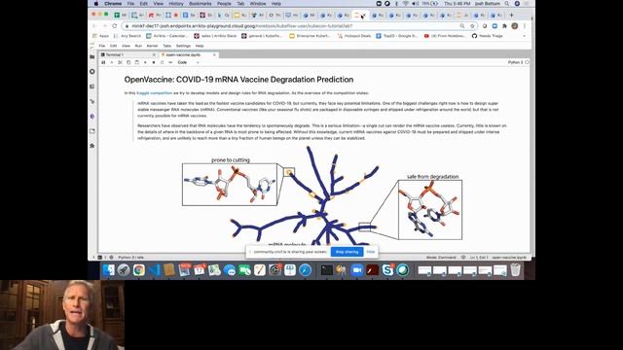Bookmark this page with the star icon
This screenshot has width=623, height=350.
coord(472,26)
